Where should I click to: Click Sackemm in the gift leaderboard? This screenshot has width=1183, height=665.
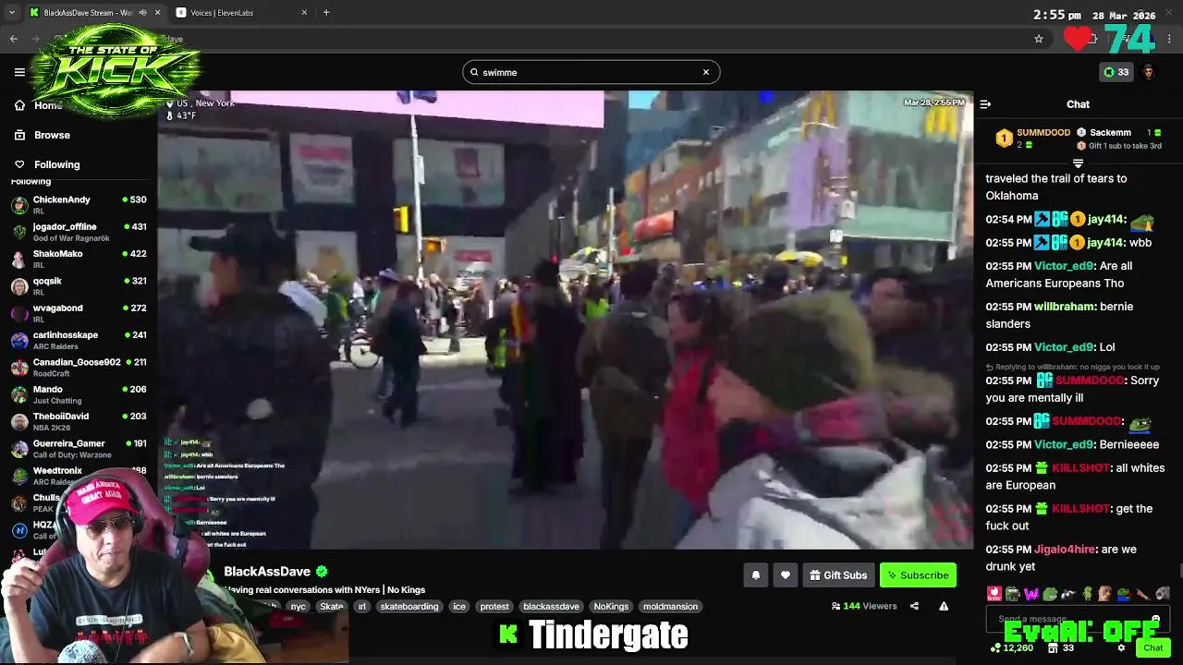[1110, 133]
